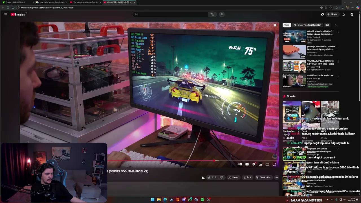Enter full screen mode
361x203 pixels.
click(274, 164)
